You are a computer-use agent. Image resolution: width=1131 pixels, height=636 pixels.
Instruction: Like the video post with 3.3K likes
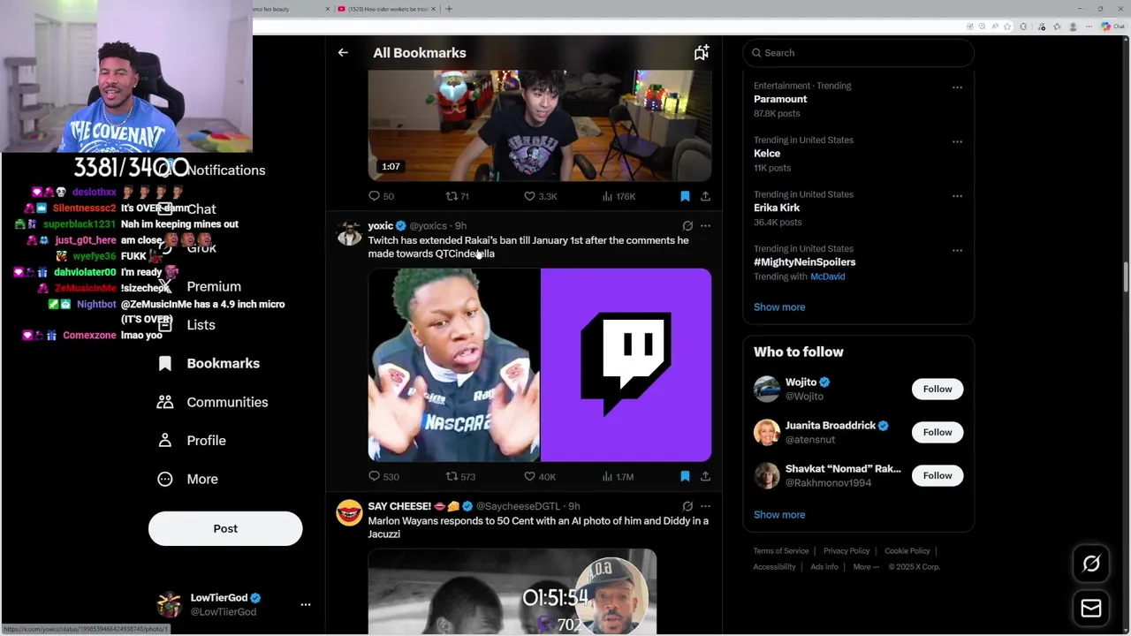(x=540, y=196)
